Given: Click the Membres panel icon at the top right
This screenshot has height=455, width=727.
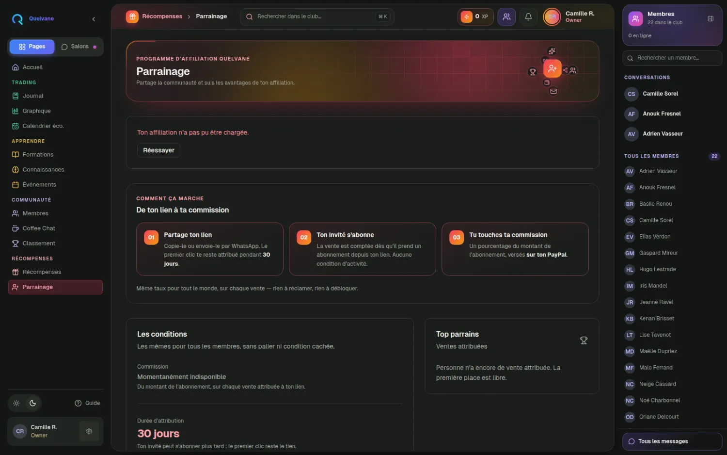Looking at the screenshot, I should pyautogui.click(x=635, y=19).
